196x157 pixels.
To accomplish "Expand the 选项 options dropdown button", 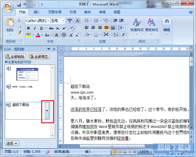I will [x=12, y=143].
